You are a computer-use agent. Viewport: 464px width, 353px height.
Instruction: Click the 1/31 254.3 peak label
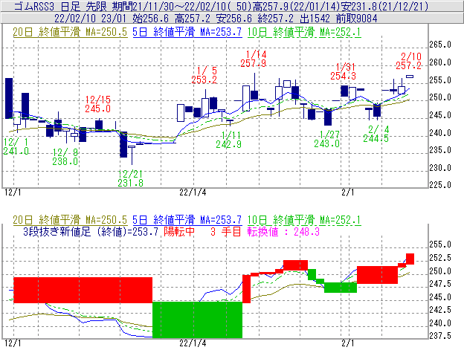[344, 71]
